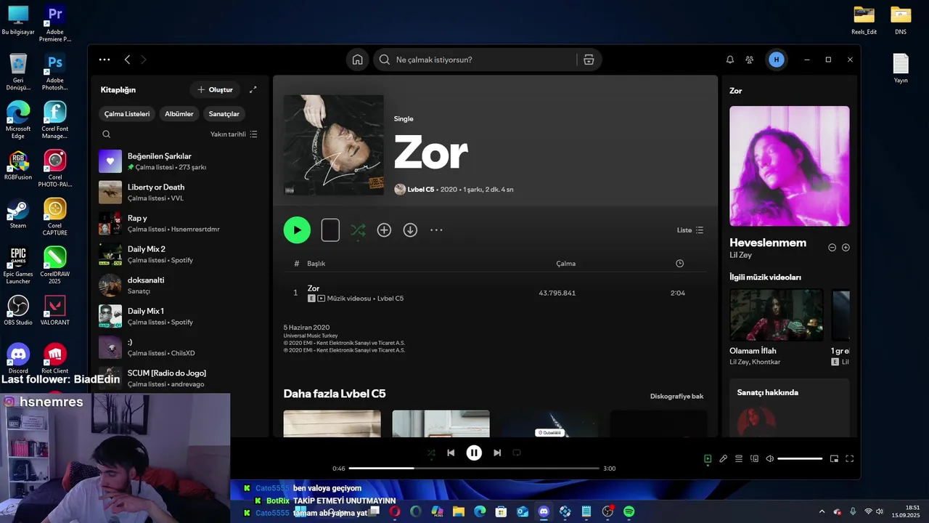Open Spotify icon in the taskbar
Screen dimensions: 929x523
[x=629, y=511]
